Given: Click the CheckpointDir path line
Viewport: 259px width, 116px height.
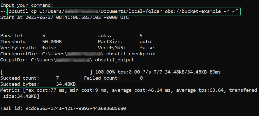Looking at the screenshot, I should pyautogui.click(x=78, y=54).
